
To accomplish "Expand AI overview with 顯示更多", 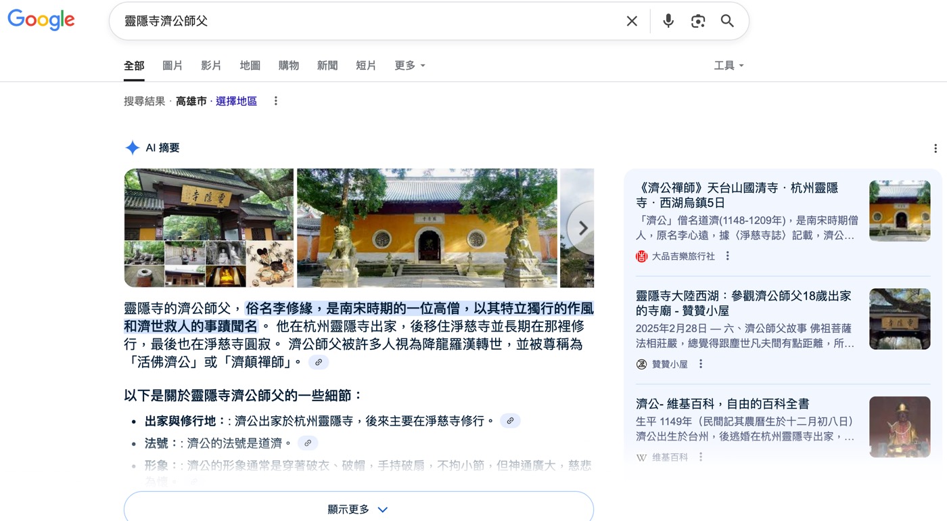I will click(x=359, y=507).
